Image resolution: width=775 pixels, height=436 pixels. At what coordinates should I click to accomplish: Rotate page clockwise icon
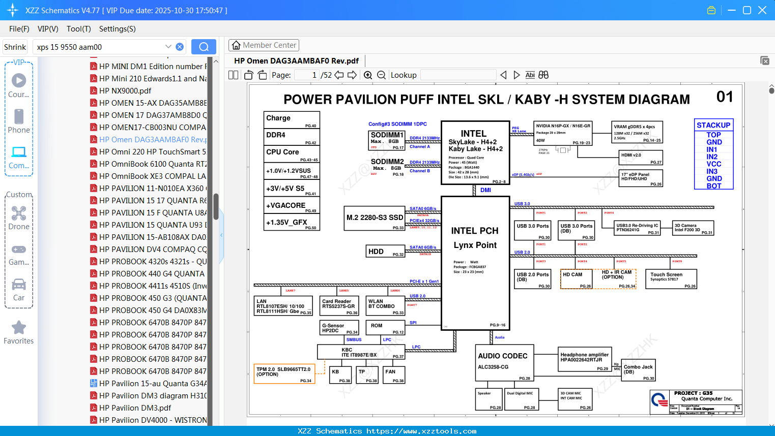(262, 75)
